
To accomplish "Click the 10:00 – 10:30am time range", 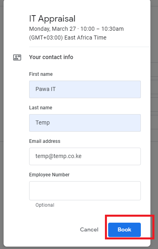I will 102,29.
